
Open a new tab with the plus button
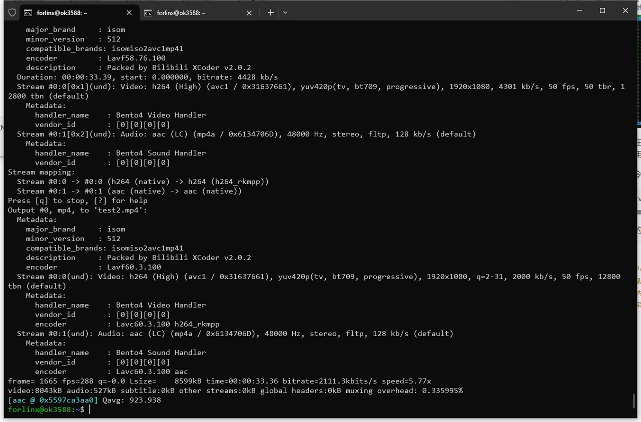(271, 12)
